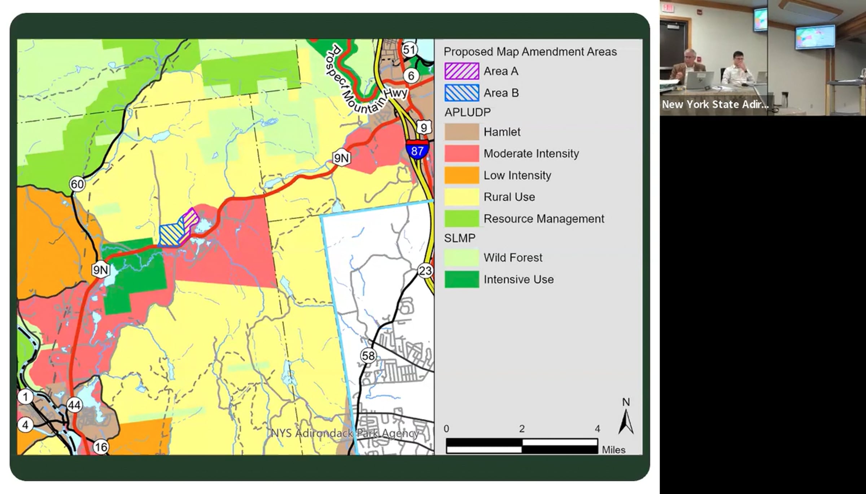Click the "Rural Use" legend label
Viewport: 866px width, 494px height.
click(509, 197)
